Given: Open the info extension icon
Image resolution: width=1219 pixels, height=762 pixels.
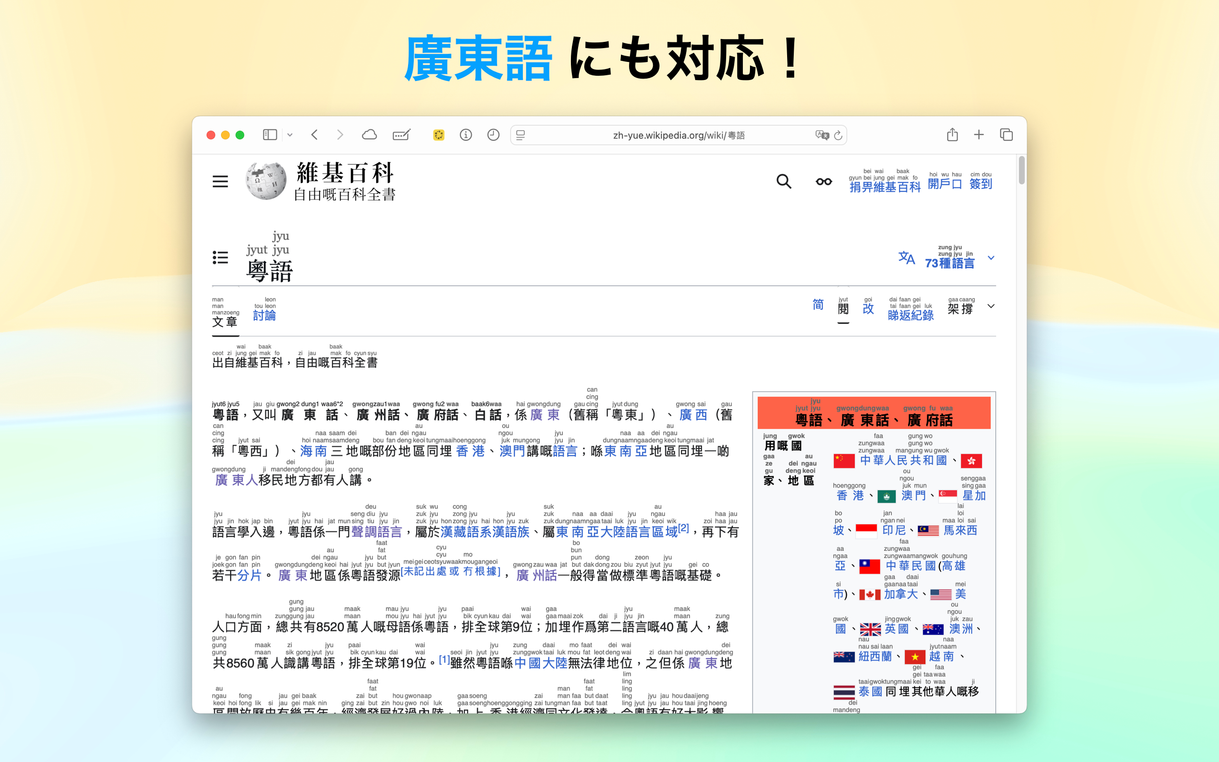Looking at the screenshot, I should [x=466, y=135].
